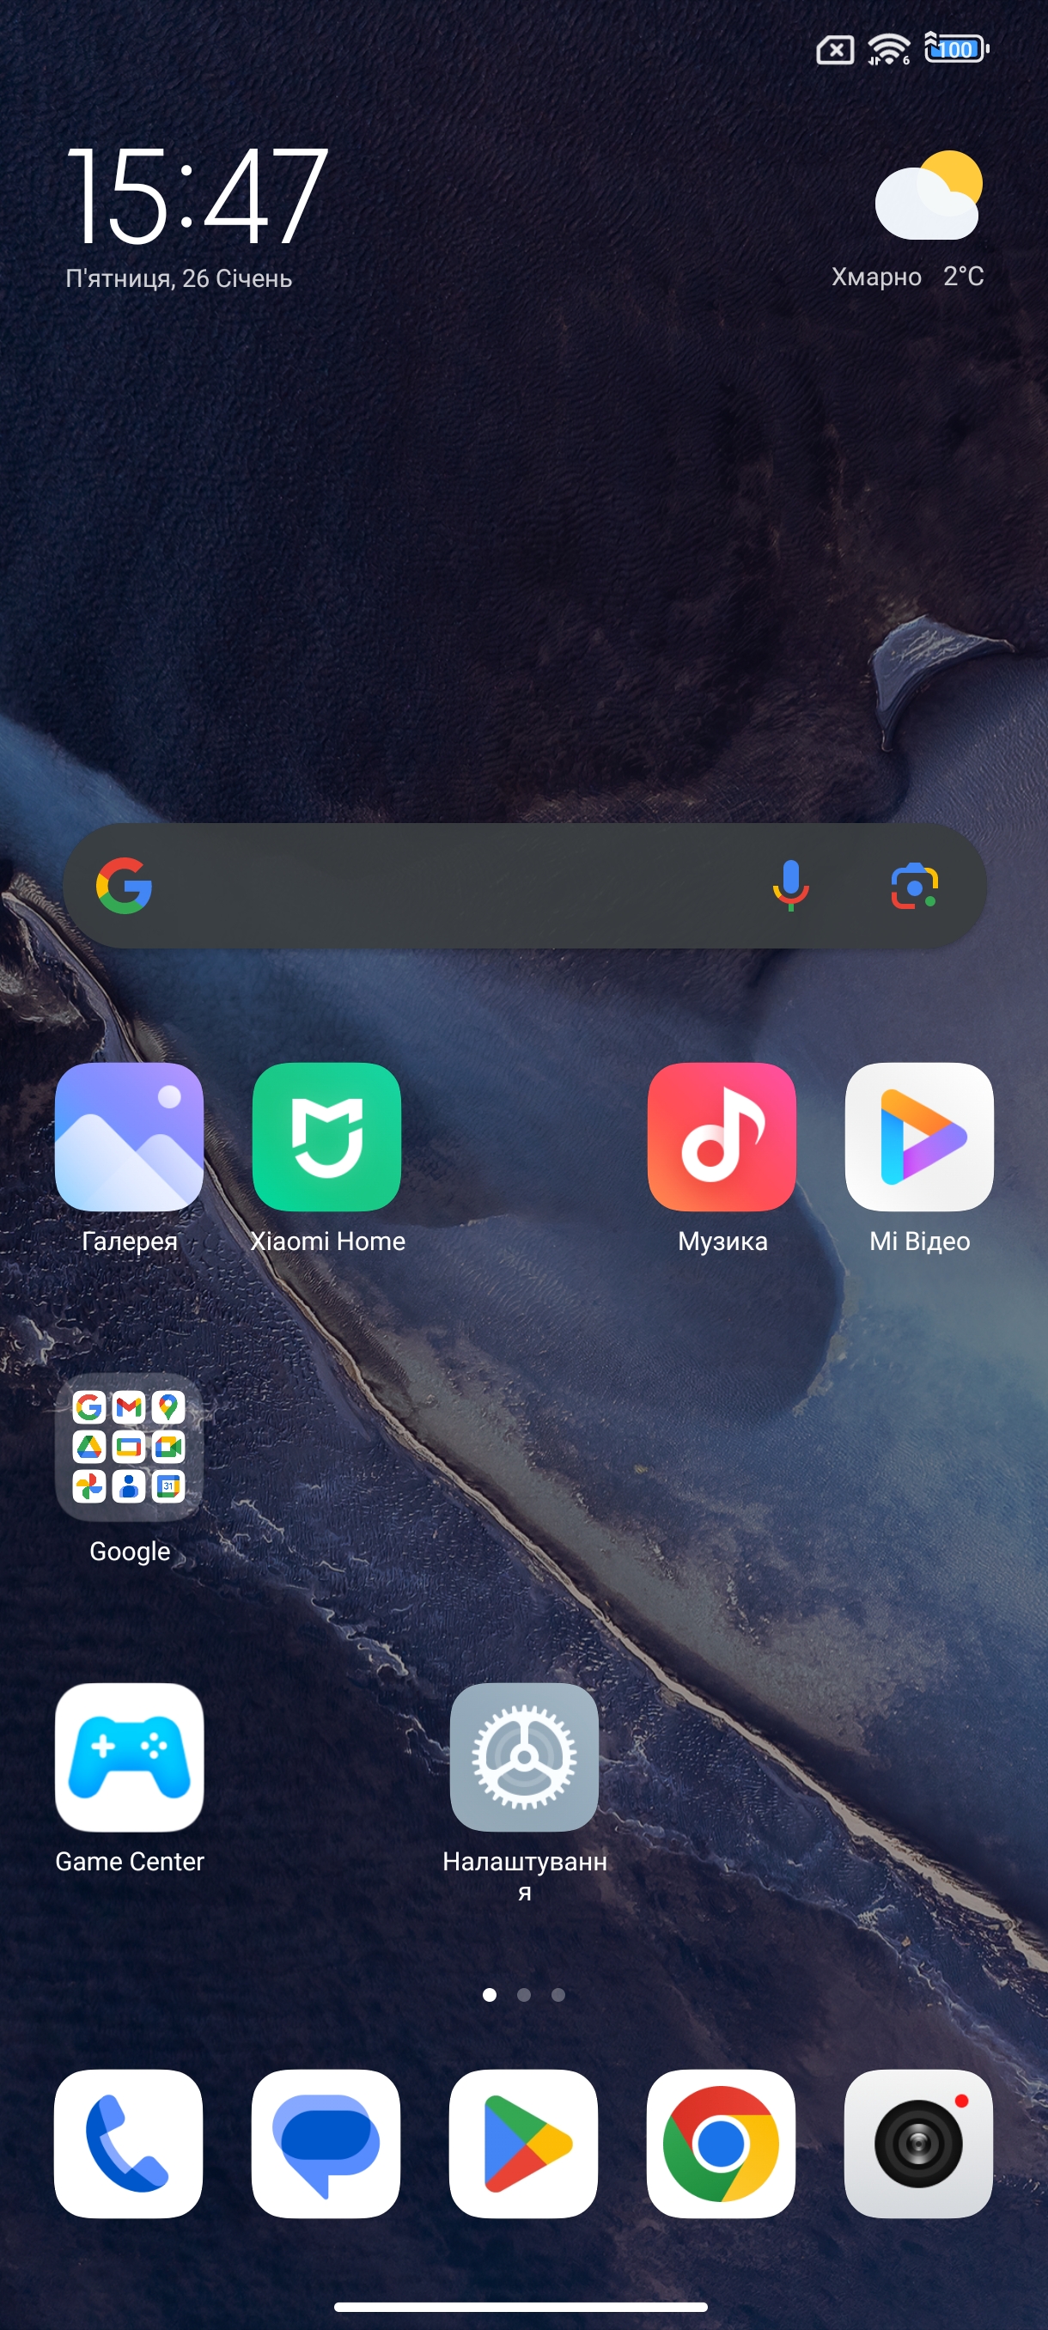Open the Phone dialer in dock
This screenshot has width=1048, height=2330.
(x=128, y=2143)
